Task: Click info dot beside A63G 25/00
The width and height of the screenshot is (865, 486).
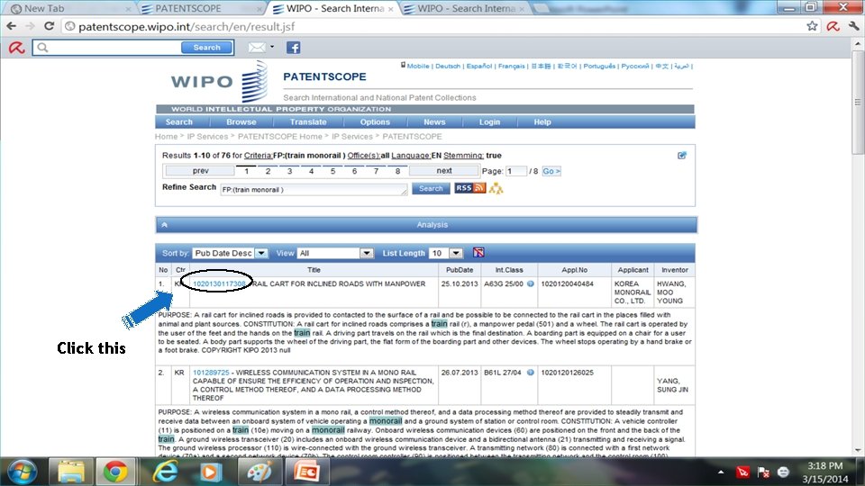Action: (530, 283)
